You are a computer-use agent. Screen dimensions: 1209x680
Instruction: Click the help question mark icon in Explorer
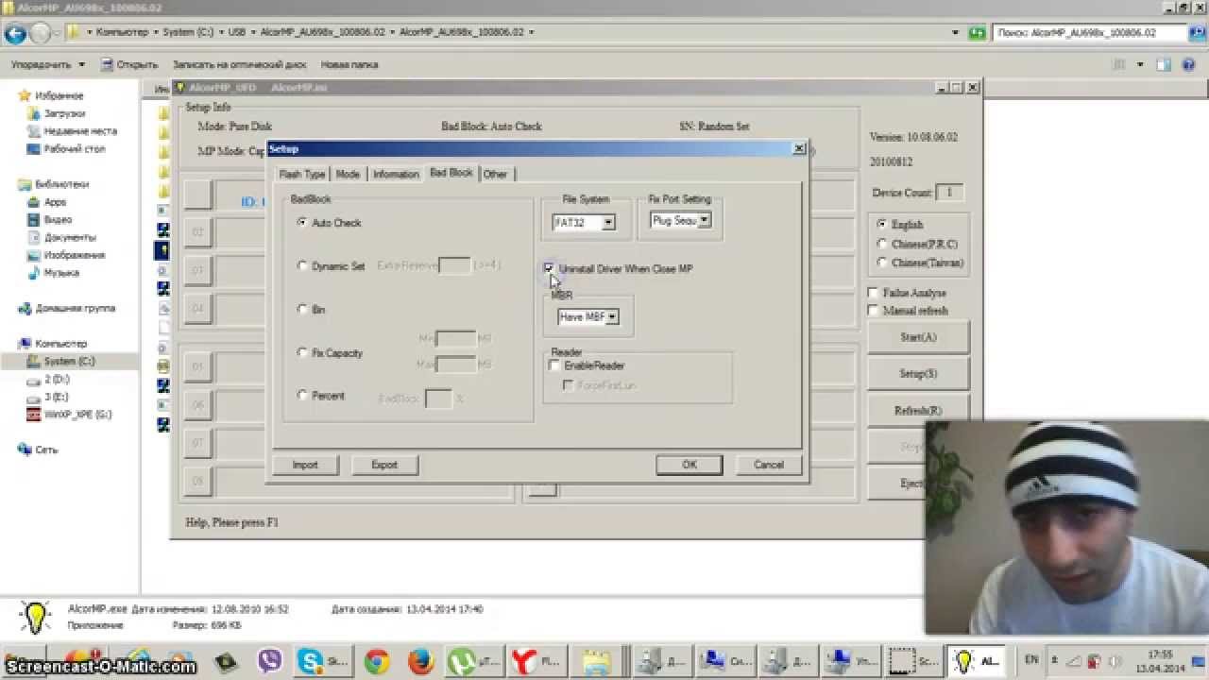click(1189, 65)
